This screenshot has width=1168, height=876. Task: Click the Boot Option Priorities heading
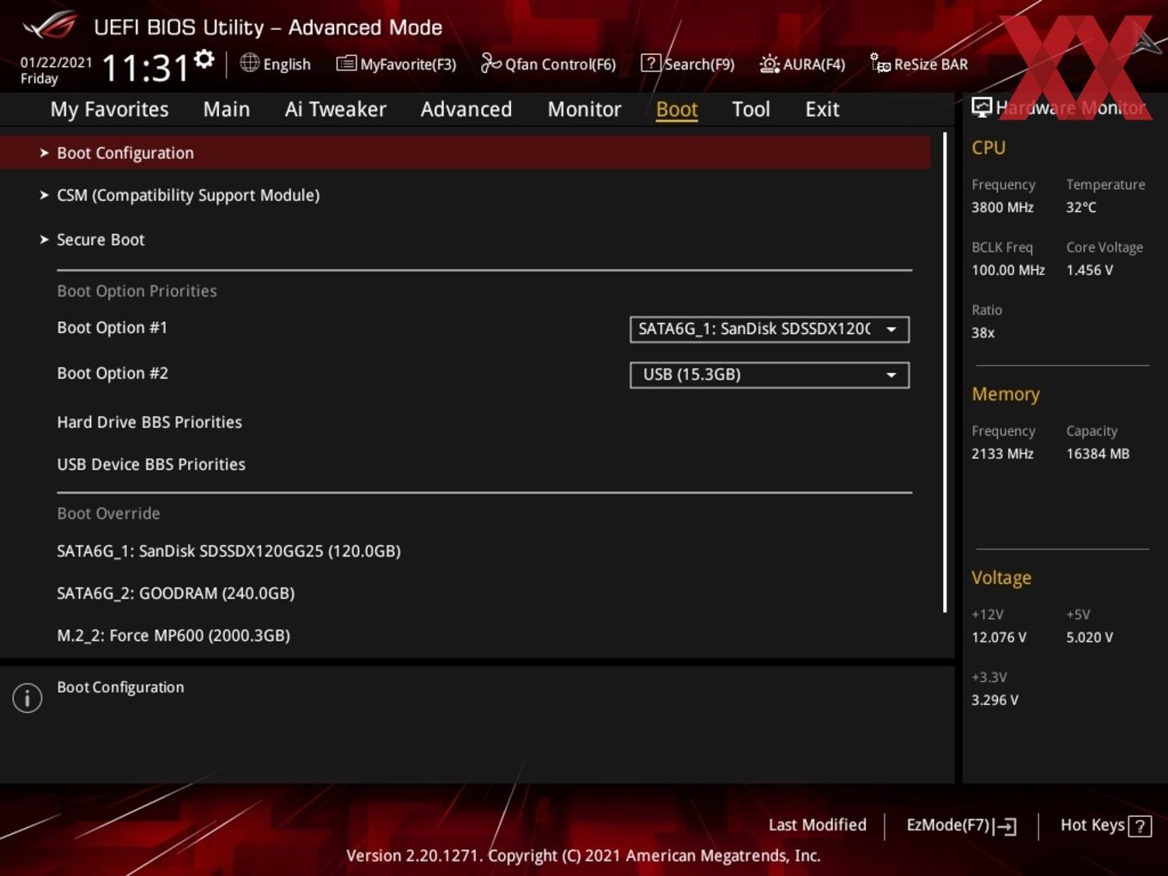click(x=137, y=290)
